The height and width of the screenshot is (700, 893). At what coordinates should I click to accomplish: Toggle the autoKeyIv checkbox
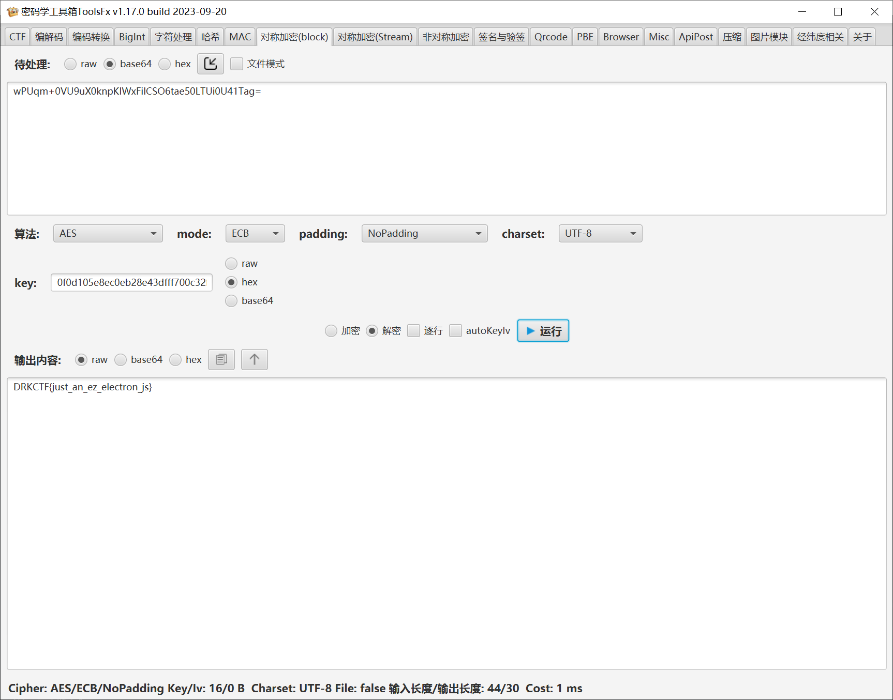coord(455,331)
